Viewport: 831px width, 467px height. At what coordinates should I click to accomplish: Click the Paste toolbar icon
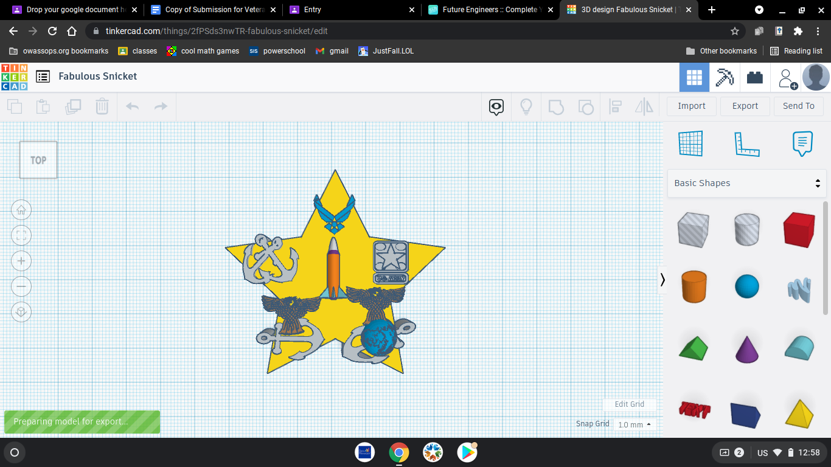43,106
